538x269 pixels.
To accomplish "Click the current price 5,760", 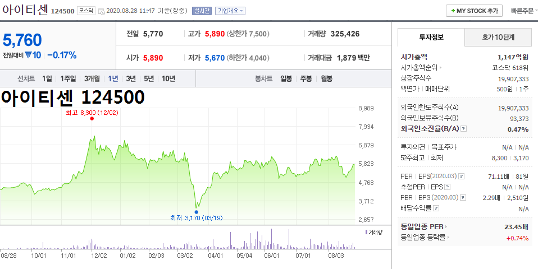I will [x=22, y=40].
